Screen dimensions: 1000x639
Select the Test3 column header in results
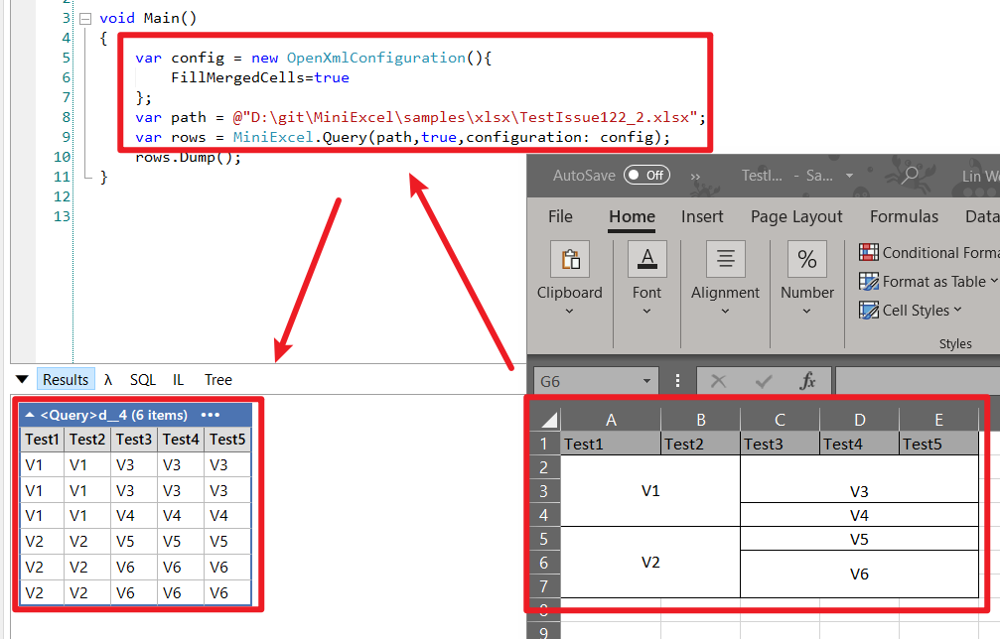[133, 439]
